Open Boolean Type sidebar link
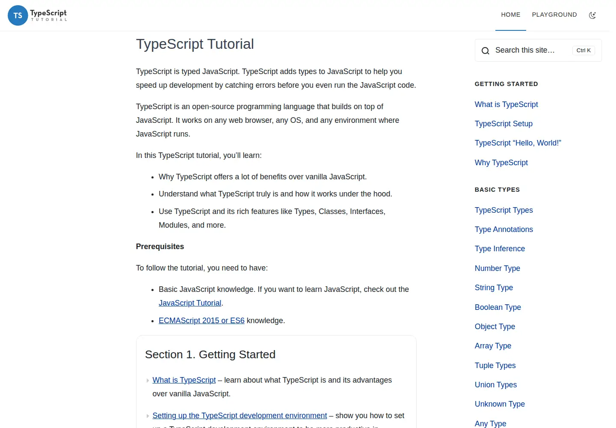 coord(498,307)
